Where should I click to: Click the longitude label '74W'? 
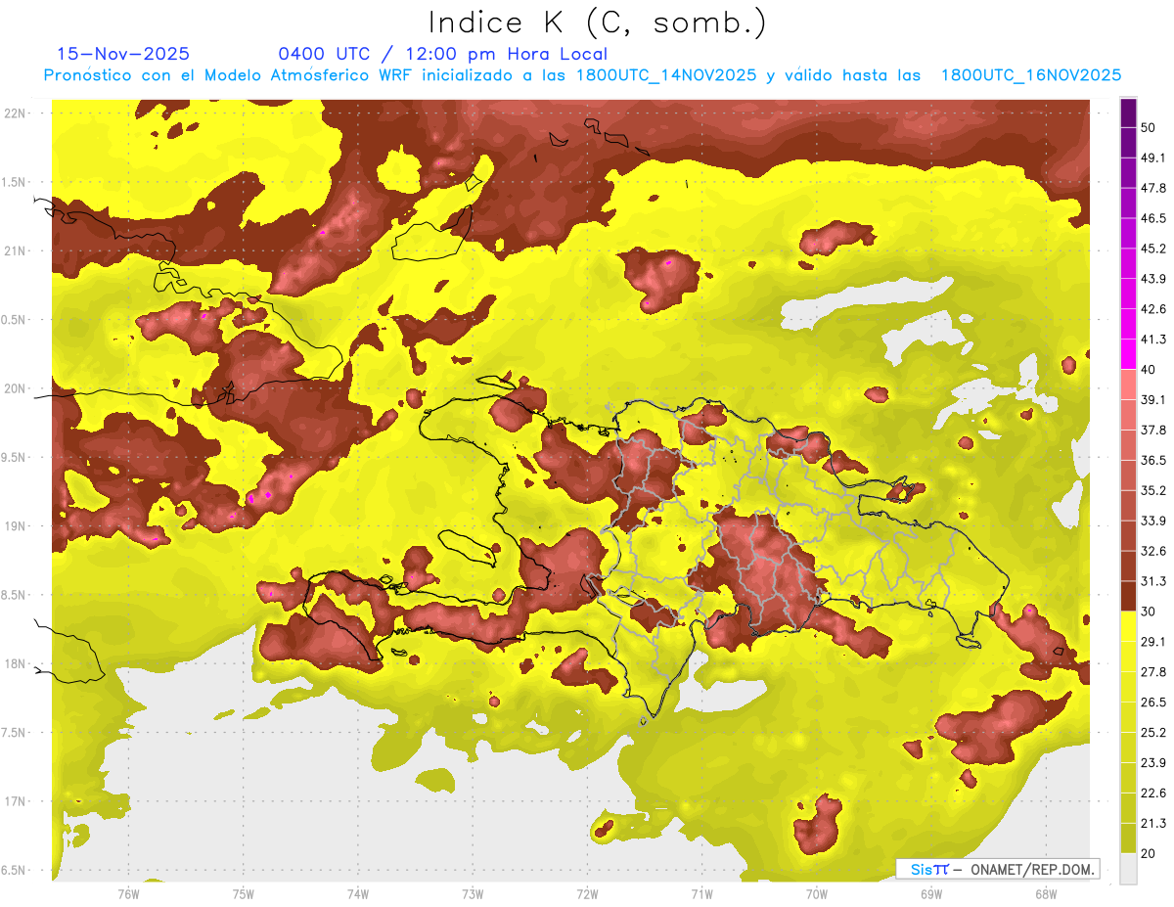(x=358, y=894)
